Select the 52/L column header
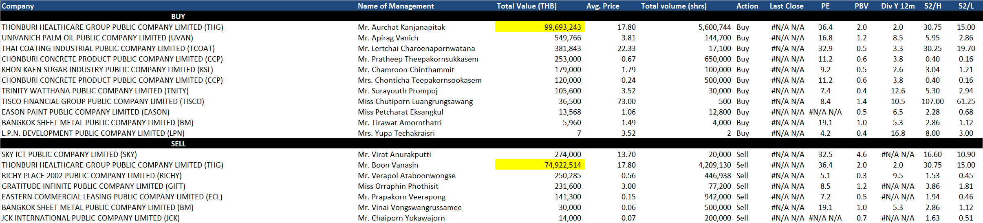Image resolution: width=983 pixels, height=223 pixels. tap(966, 6)
